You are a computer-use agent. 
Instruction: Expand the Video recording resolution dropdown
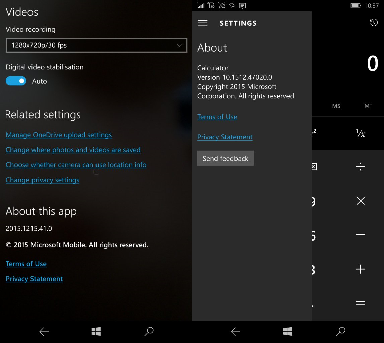coord(96,45)
